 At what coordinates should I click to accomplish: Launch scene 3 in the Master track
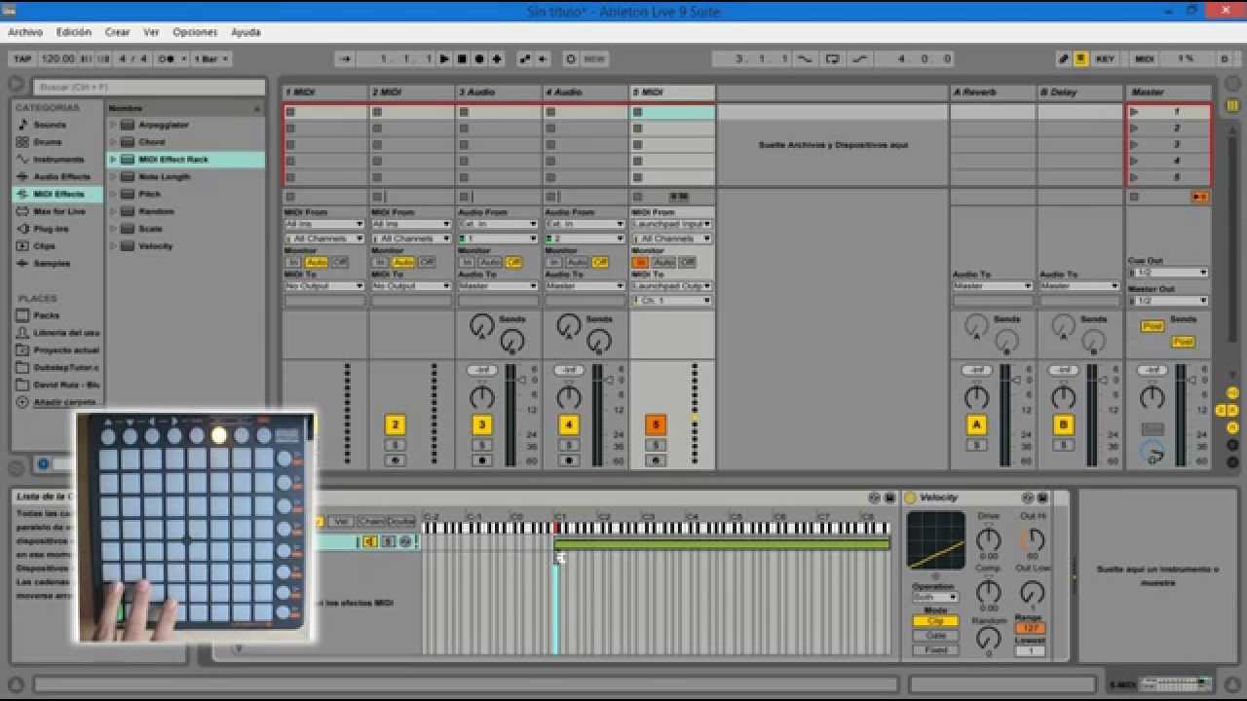coord(1134,144)
